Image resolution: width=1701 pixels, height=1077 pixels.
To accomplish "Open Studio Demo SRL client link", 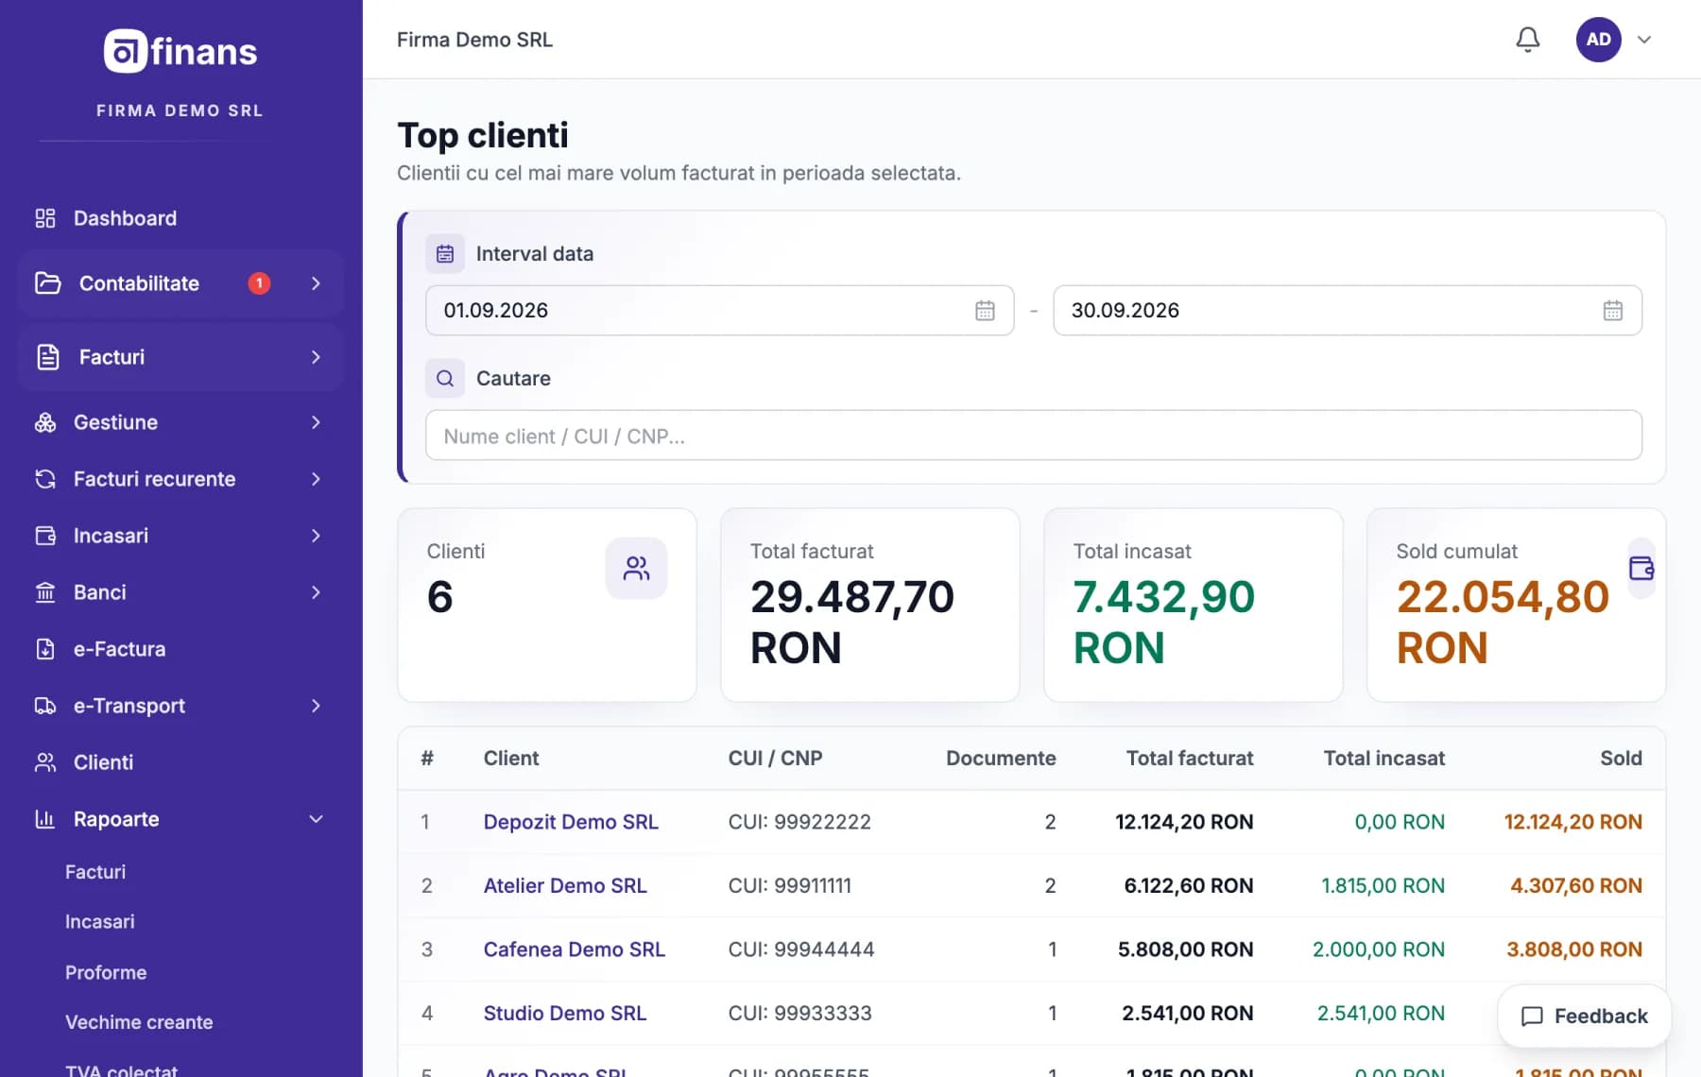I will point(564,1013).
